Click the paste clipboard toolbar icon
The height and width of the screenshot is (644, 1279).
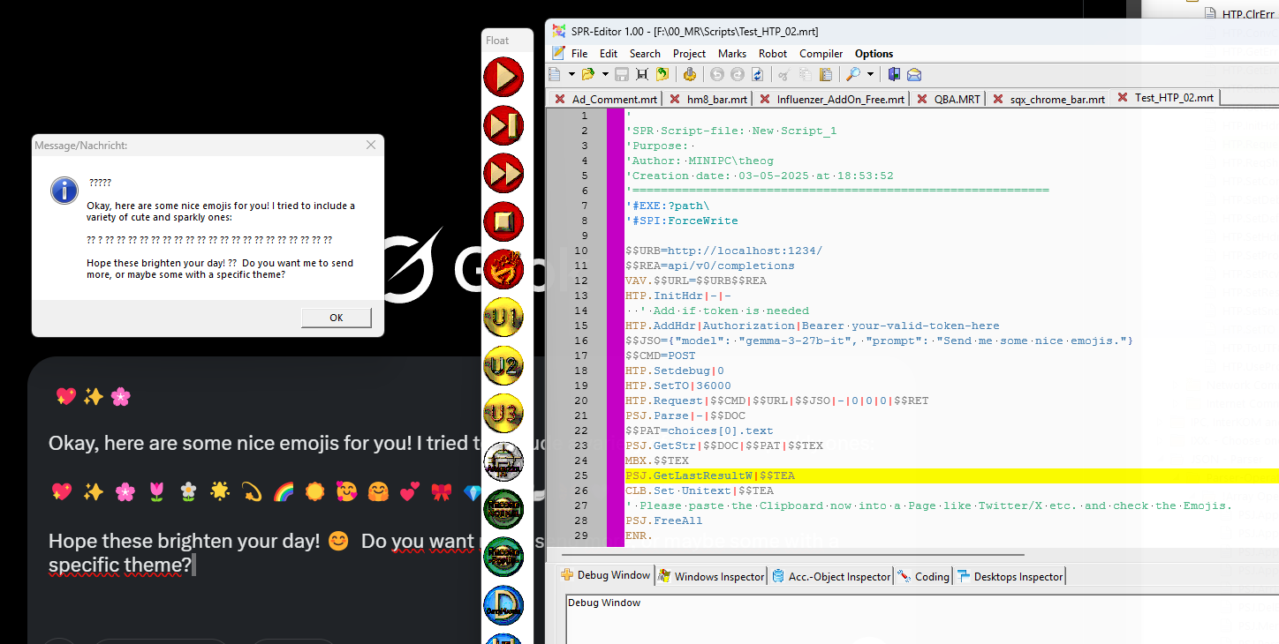(825, 75)
